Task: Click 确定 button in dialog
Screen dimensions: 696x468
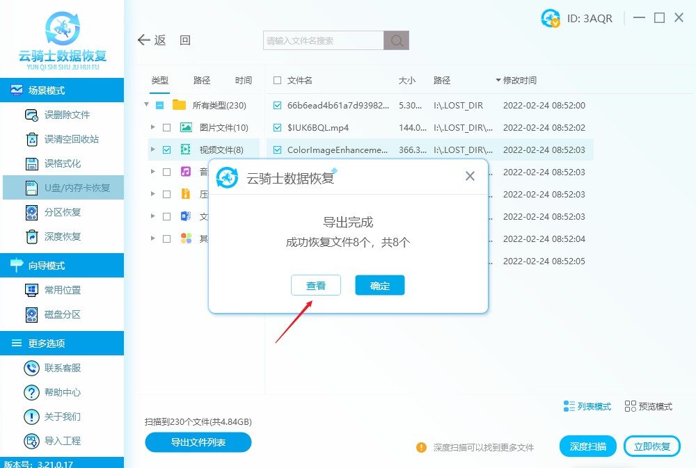Action: tap(380, 285)
